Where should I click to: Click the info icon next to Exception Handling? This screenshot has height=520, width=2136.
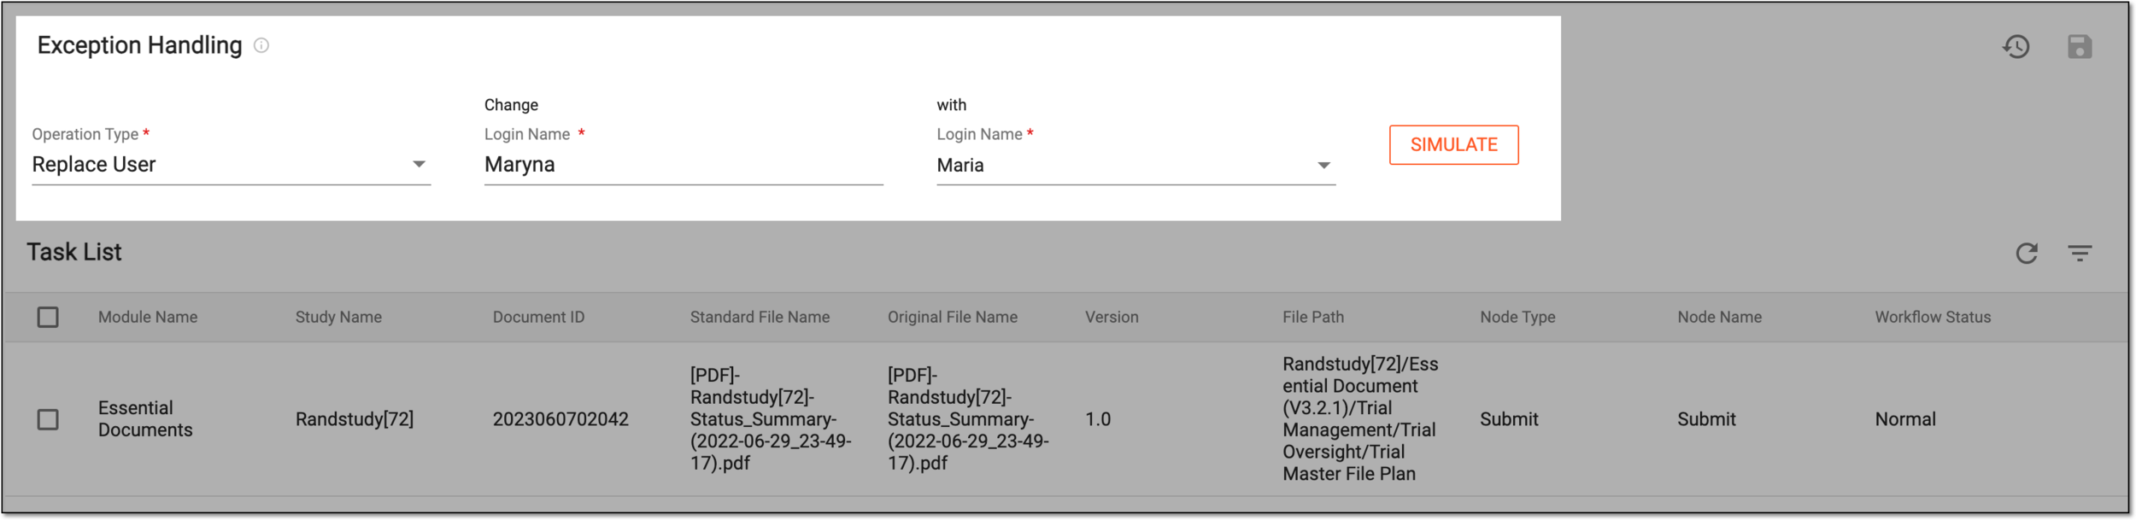click(261, 45)
